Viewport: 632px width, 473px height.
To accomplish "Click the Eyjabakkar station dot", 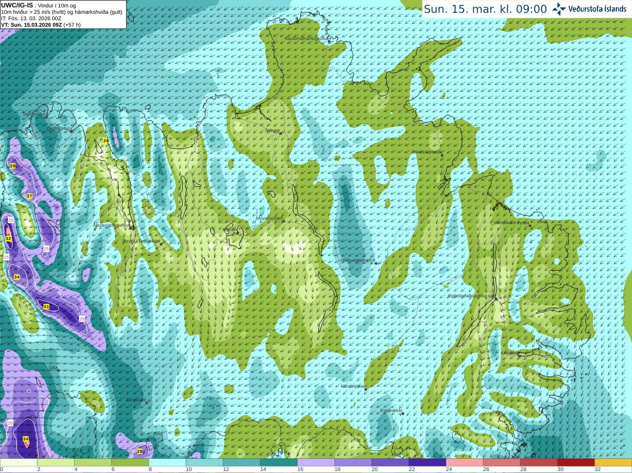I will click(x=403, y=413).
